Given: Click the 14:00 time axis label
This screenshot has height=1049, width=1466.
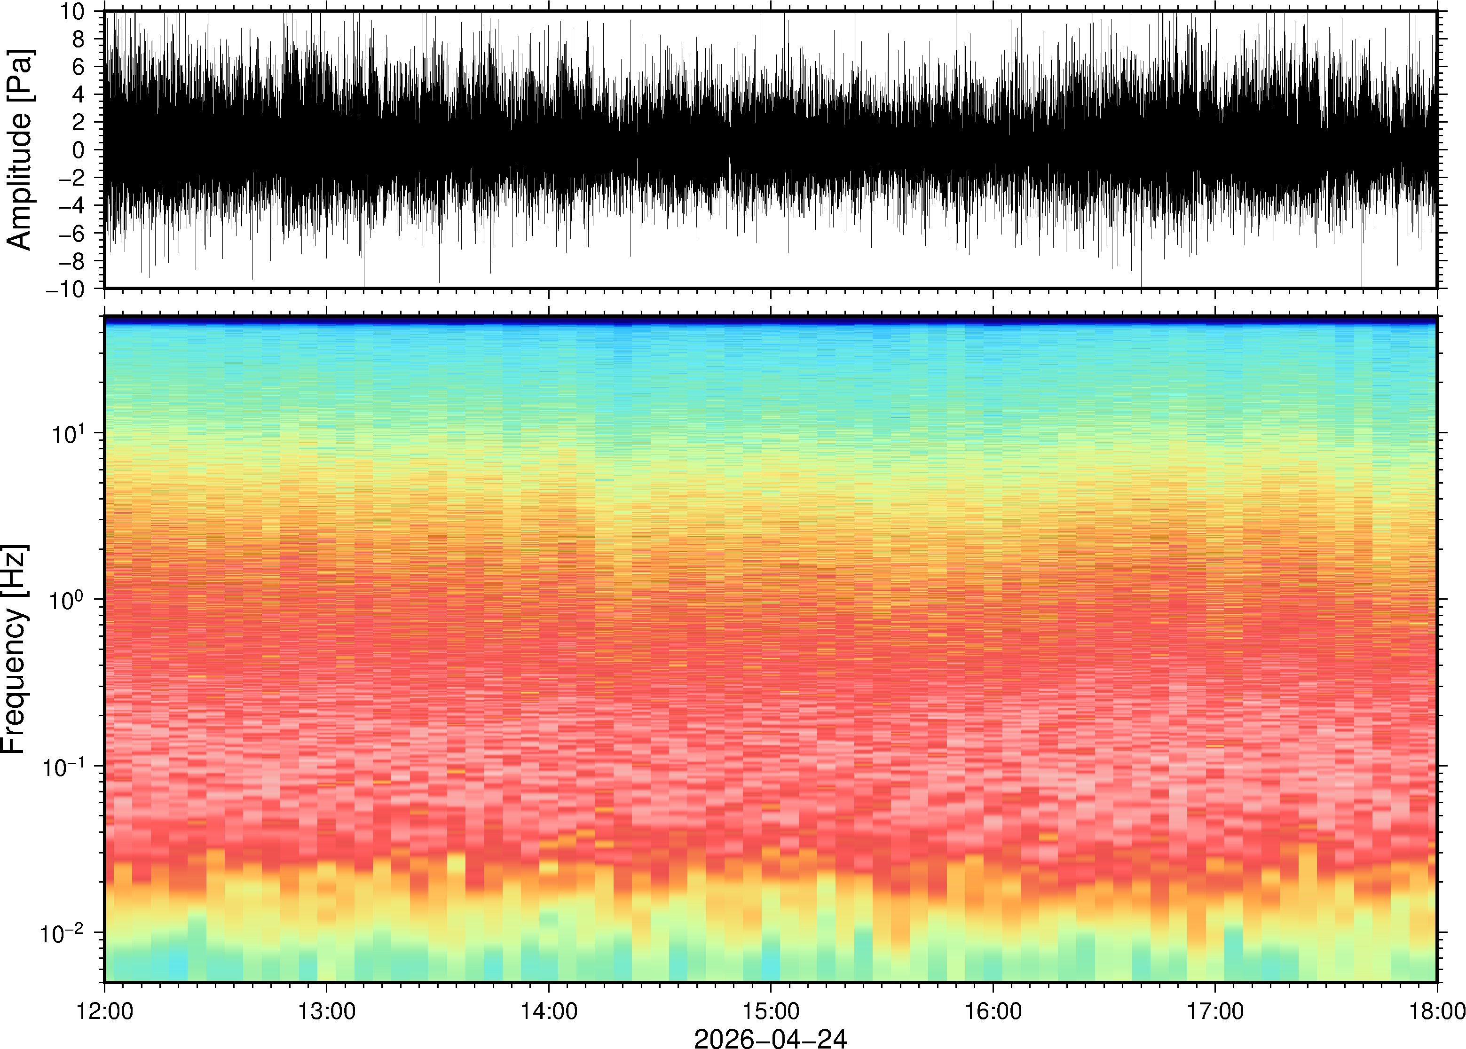Looking at the screenshot, I should (x=549, y=1011).
